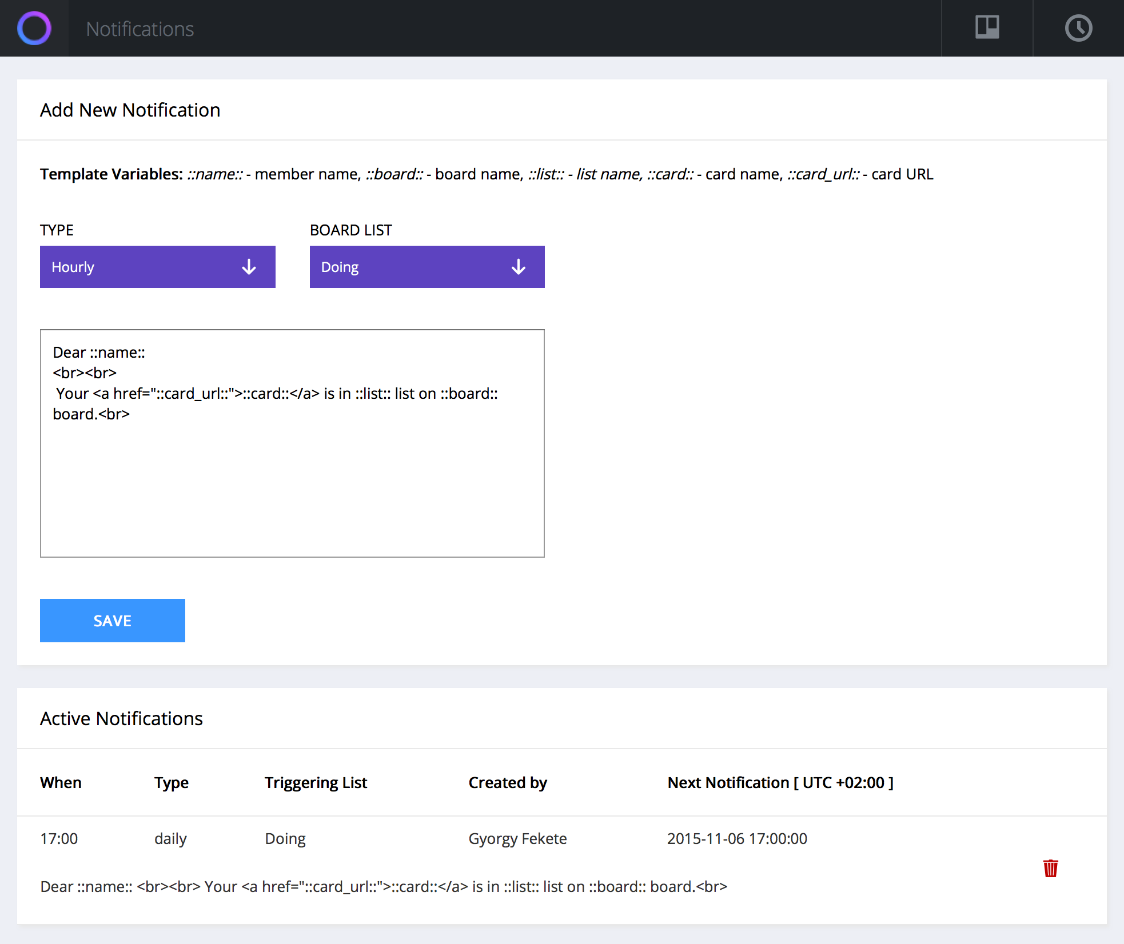Click the TYPE dropdown arrow icon
Image resolution: width=1124 pixels, height=944 pixels.
[249, 266]
